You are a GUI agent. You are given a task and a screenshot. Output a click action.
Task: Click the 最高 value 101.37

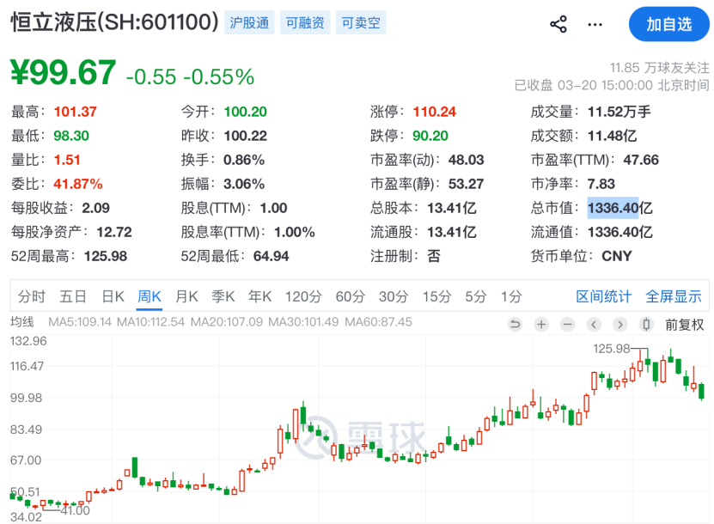tap(75, 112)
